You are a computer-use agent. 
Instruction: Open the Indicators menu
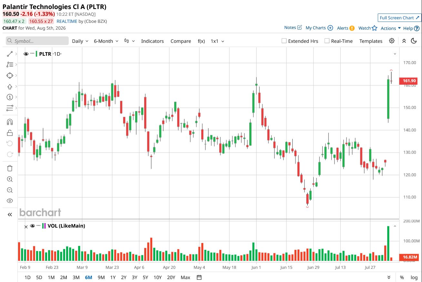(153, 41)
